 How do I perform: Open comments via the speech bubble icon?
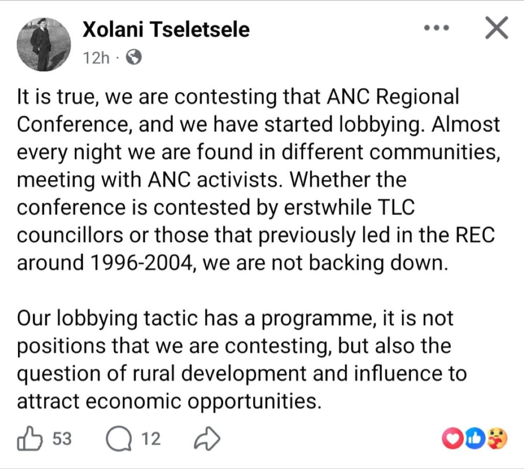tap(118, 440)
